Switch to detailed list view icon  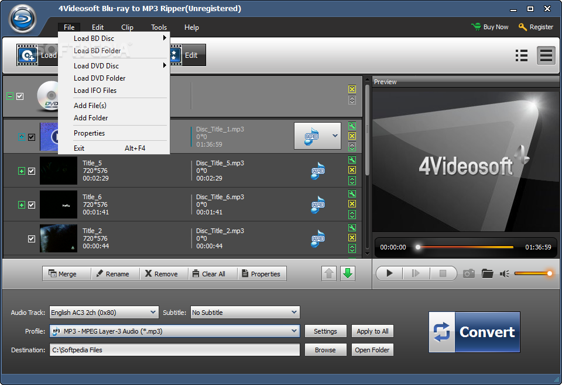coord(546,56)
